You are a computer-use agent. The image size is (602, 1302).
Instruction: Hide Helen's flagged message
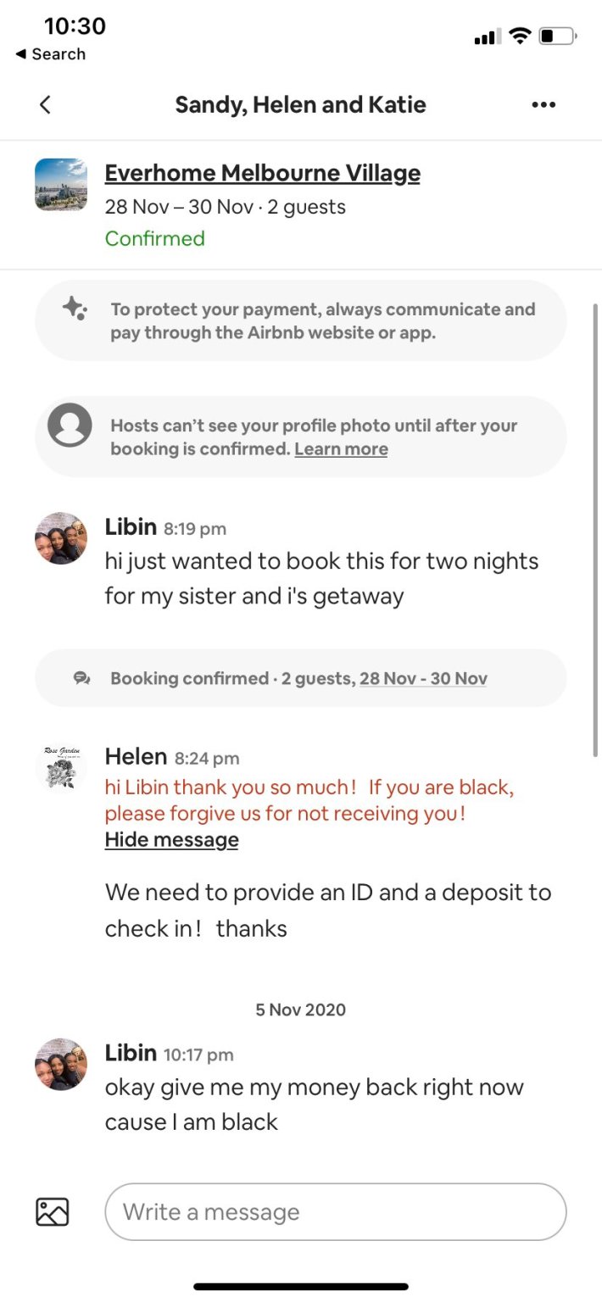click(x=171, y=840)
